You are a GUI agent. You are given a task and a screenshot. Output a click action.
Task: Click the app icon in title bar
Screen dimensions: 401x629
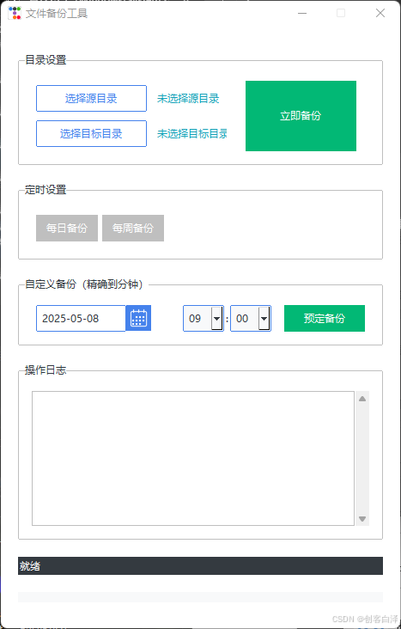pos(15,13)
